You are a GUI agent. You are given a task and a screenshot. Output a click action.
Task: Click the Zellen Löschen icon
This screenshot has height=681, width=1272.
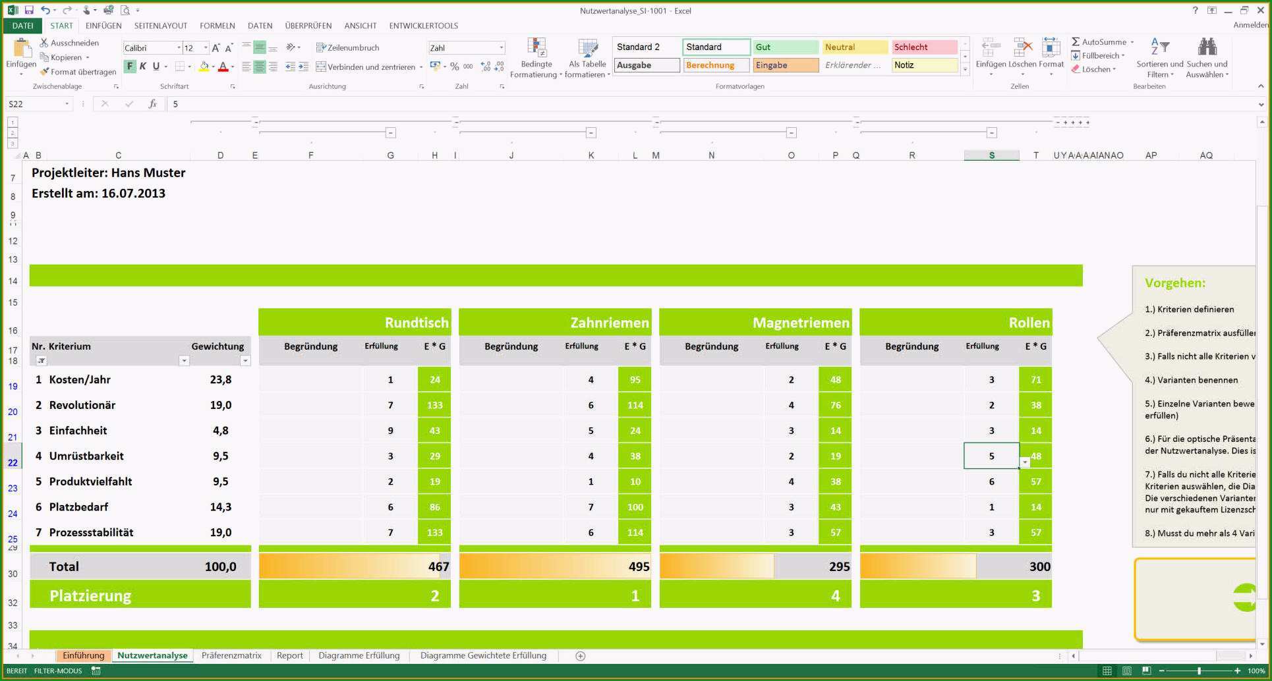coord(1023,49)
